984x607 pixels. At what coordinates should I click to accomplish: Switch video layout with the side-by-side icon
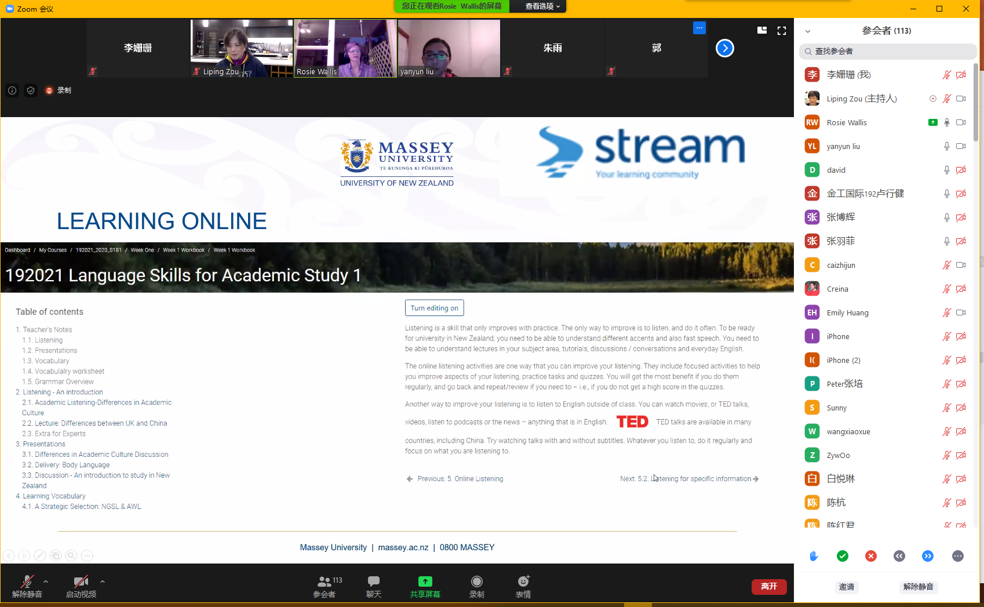click(762, 30)
